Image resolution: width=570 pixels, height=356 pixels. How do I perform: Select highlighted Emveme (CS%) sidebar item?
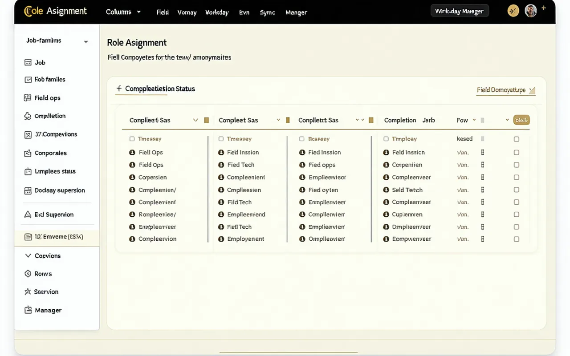pos(57,237)
